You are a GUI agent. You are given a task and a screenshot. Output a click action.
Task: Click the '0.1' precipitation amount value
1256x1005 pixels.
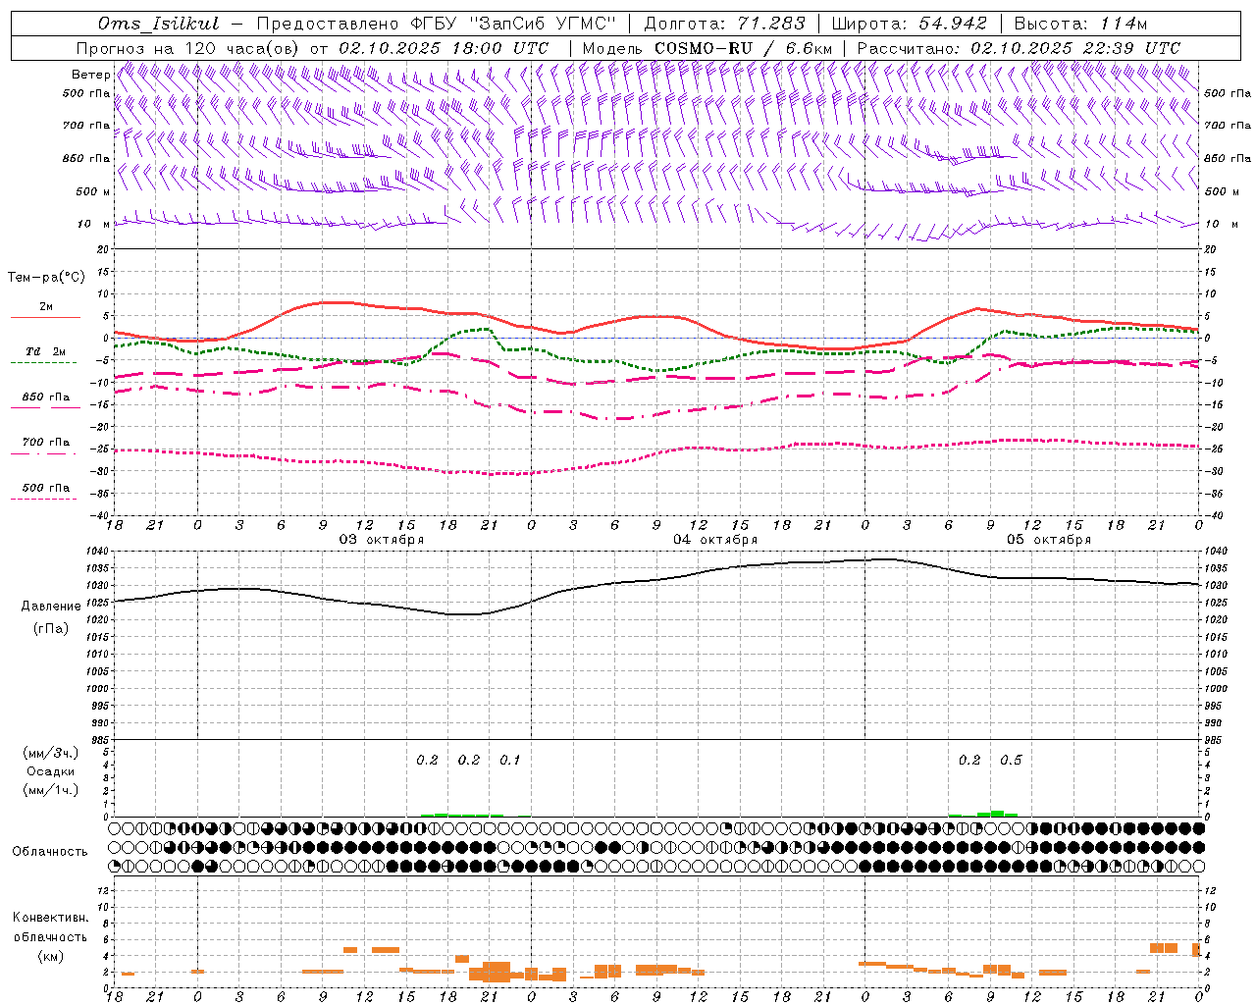click(x=510, y=761)
